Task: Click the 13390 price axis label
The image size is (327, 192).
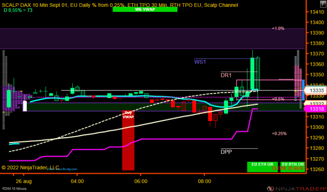Action: (x=317, y=33)
